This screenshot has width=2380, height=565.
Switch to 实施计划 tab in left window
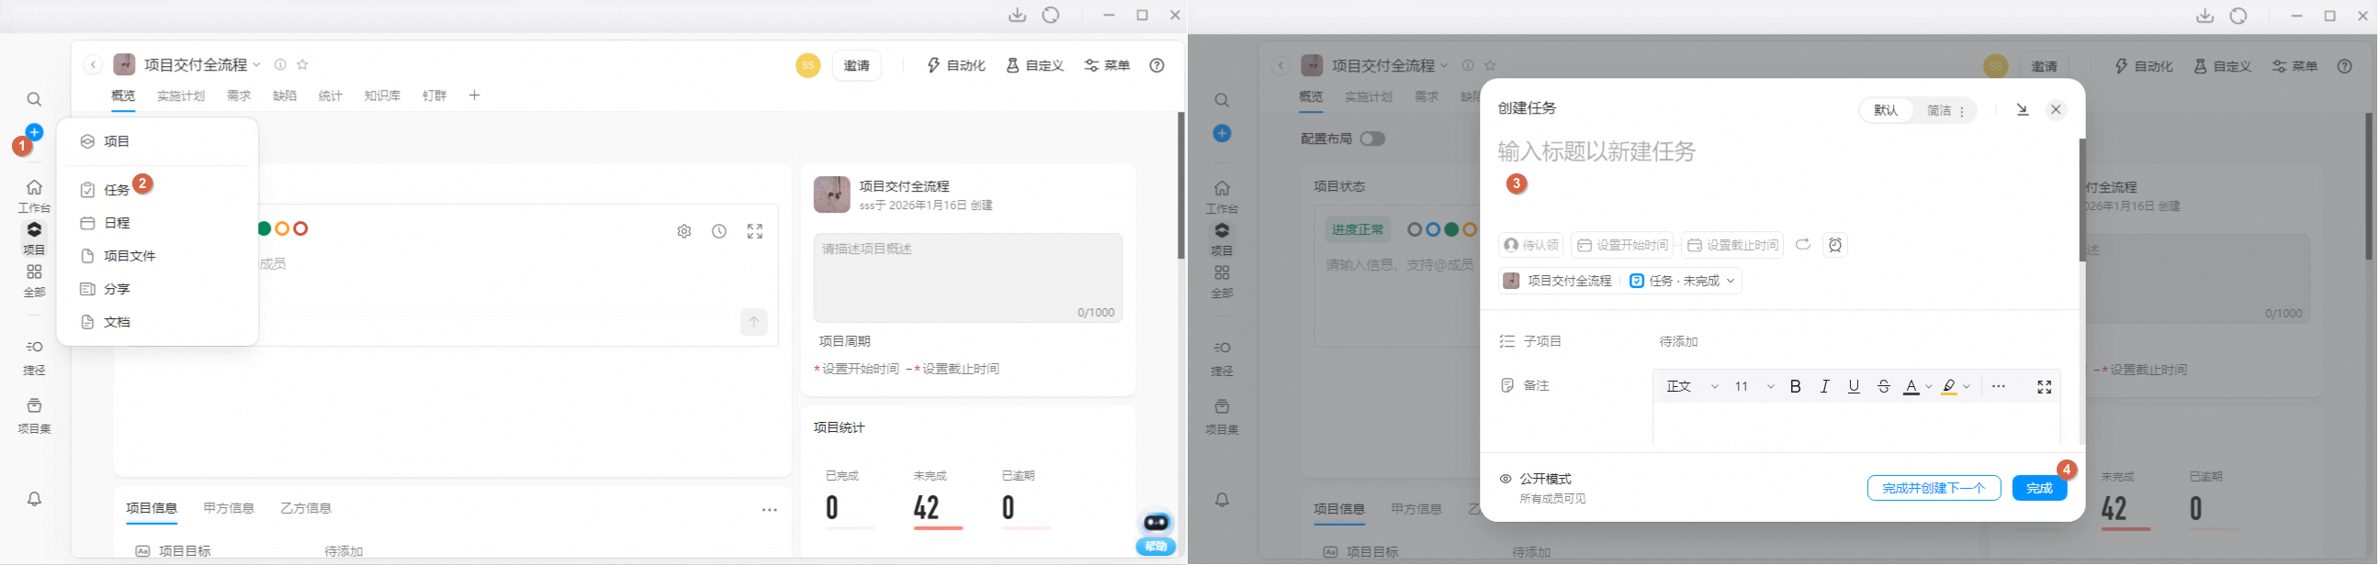click(181, 96)
